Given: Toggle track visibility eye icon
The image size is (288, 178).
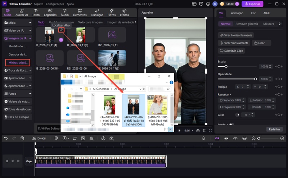Looking at the screenshot, I should pyautogui.click(x=12, y=161).
